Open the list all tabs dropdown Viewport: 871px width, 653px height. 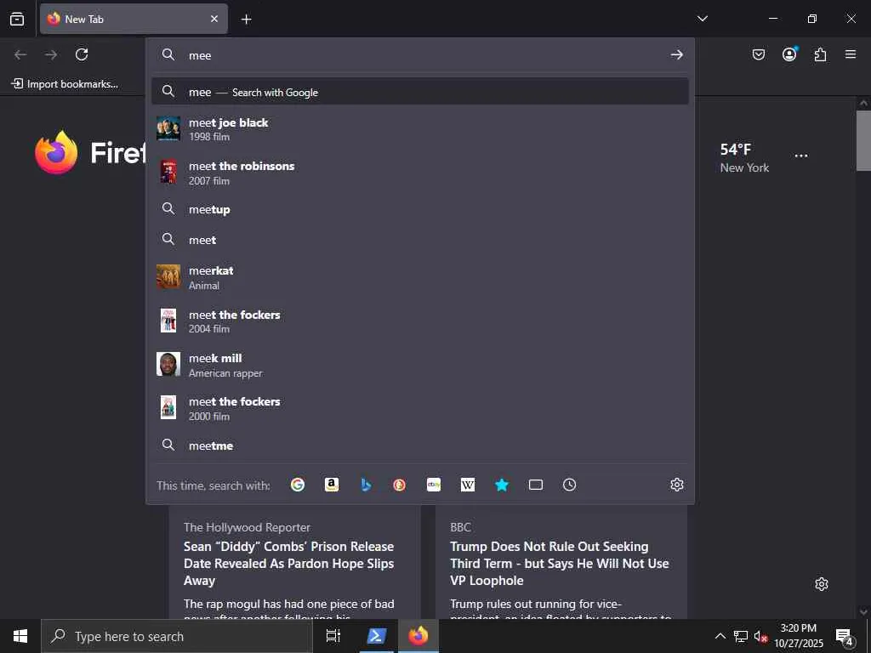tap(702, 19)
